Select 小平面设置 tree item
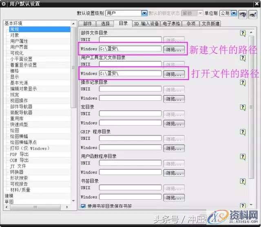 coord(21,59)
